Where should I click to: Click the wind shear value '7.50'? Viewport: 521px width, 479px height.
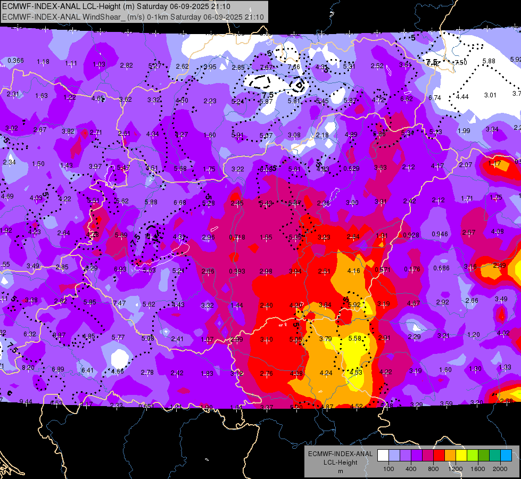point(461,62)
